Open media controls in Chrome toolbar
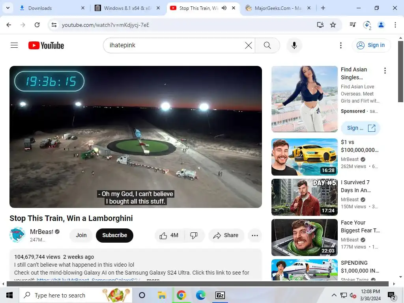Image resolution: width=404 pixels, height=303 pixels. point(353,25)
